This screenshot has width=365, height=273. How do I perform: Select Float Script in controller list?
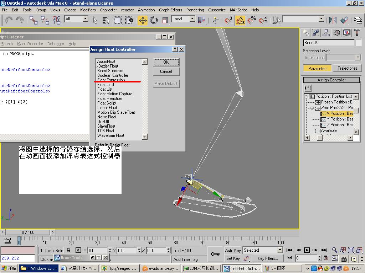point(107,103)
